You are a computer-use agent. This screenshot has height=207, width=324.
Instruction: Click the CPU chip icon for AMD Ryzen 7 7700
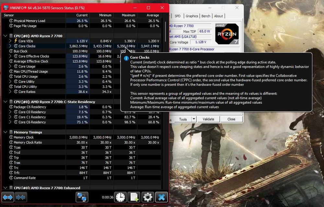point(11,36)
